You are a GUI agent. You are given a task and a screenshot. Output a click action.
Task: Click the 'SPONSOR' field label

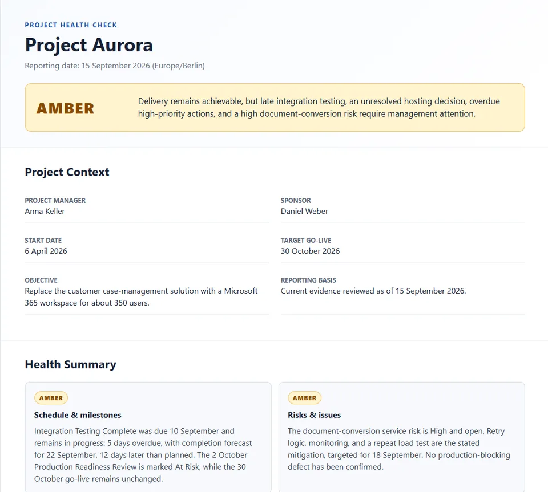(296, 201)
